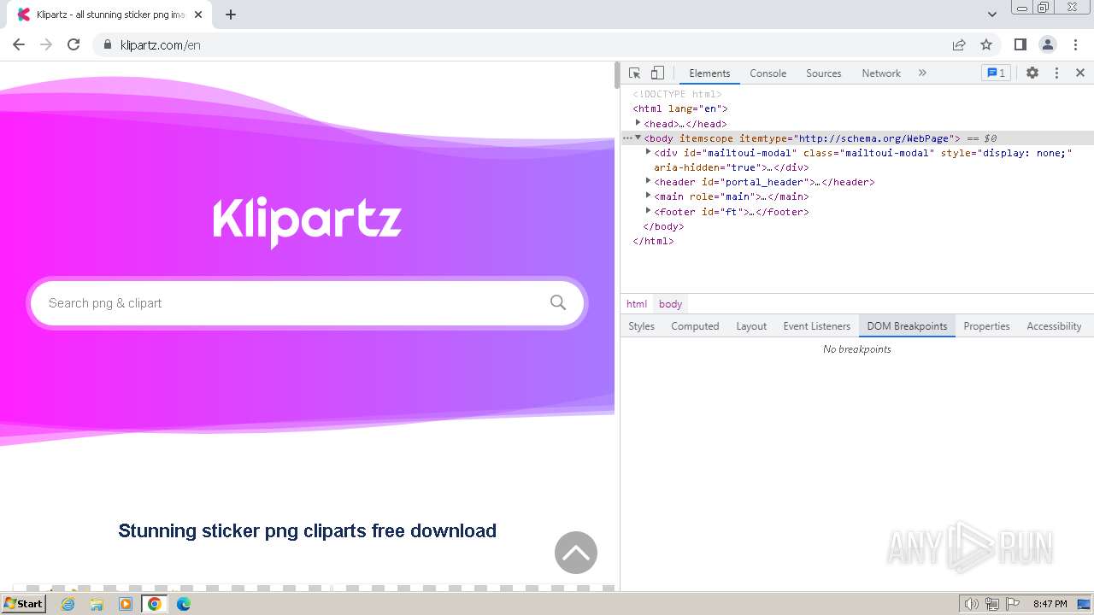This screenshot has height=615, width=1094.
Task: Open the Event Listeners pane tab
Action: (816, 326)
